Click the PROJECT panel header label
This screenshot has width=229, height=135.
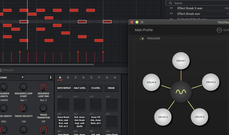click(8, 70)
